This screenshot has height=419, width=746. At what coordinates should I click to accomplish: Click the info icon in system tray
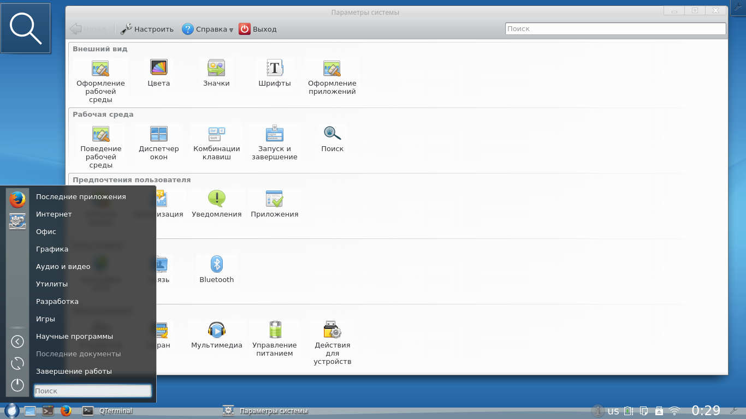click(597, 411)
